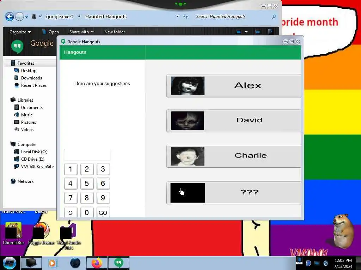Open Explorer recent locations dropdown arrow
Image resolution: width=361 pixels, height=270 pixels.
(27, 17)
